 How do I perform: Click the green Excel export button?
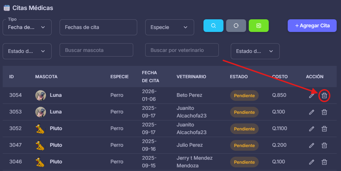coord(259,26)
